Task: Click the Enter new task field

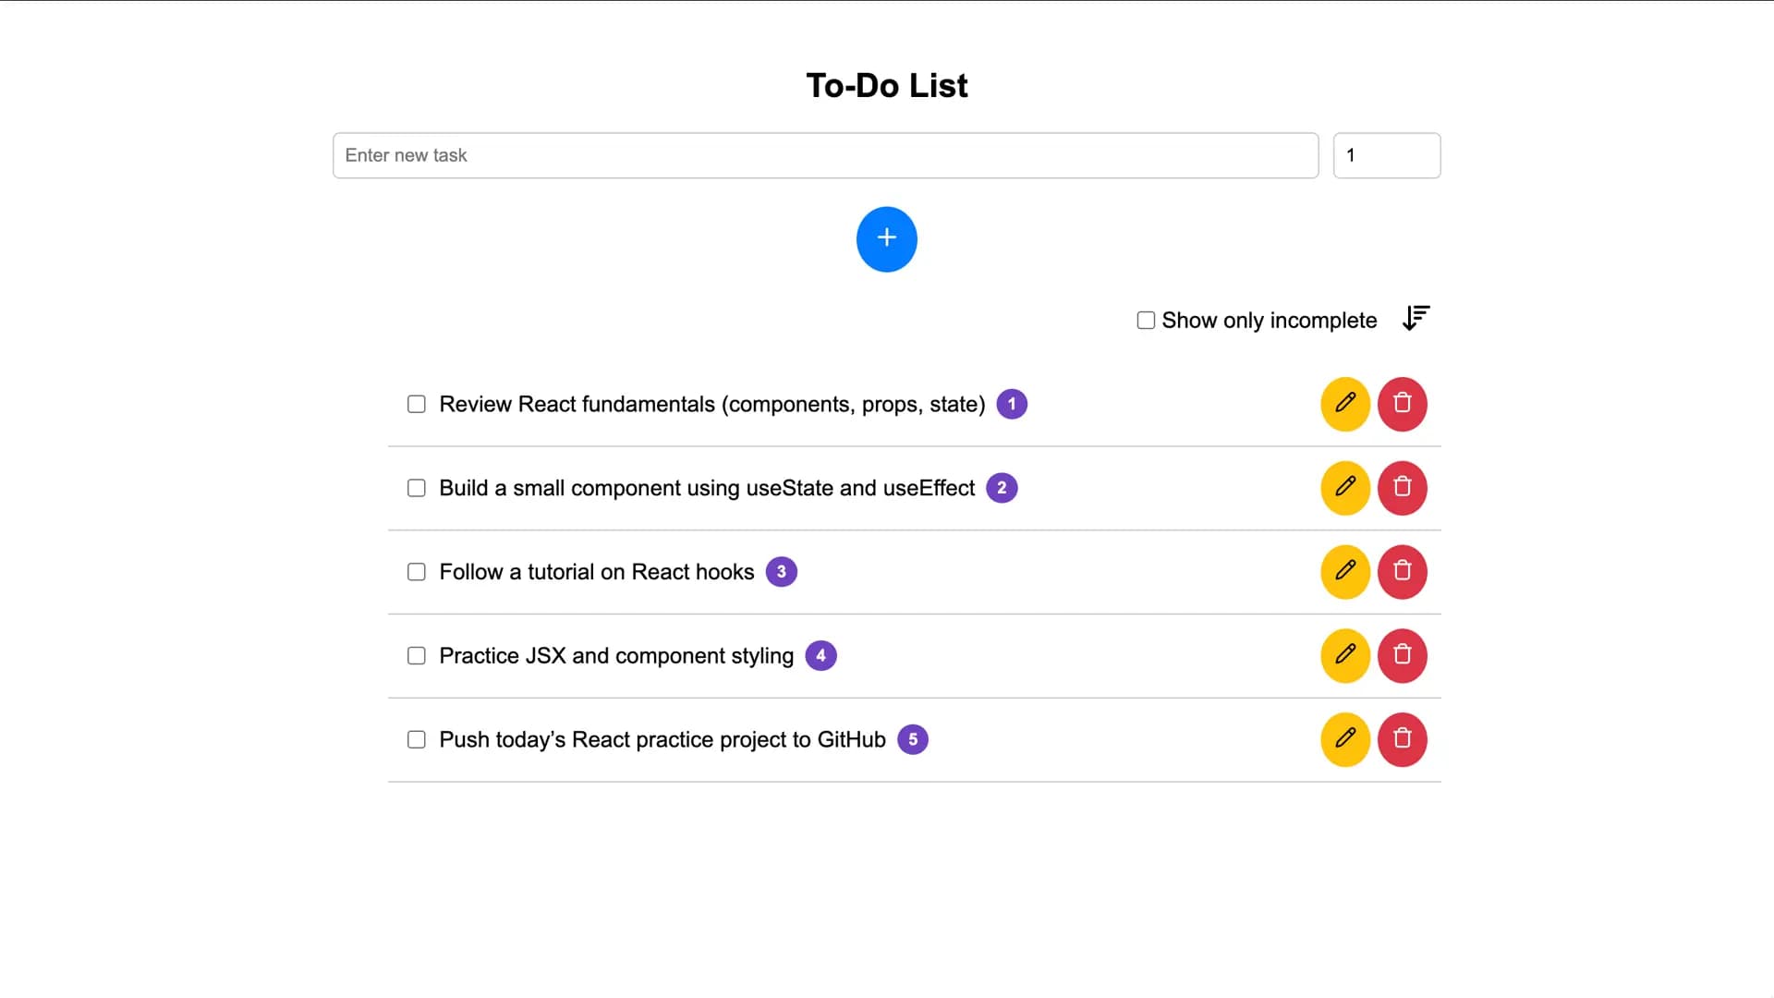Action: (825, 155)
